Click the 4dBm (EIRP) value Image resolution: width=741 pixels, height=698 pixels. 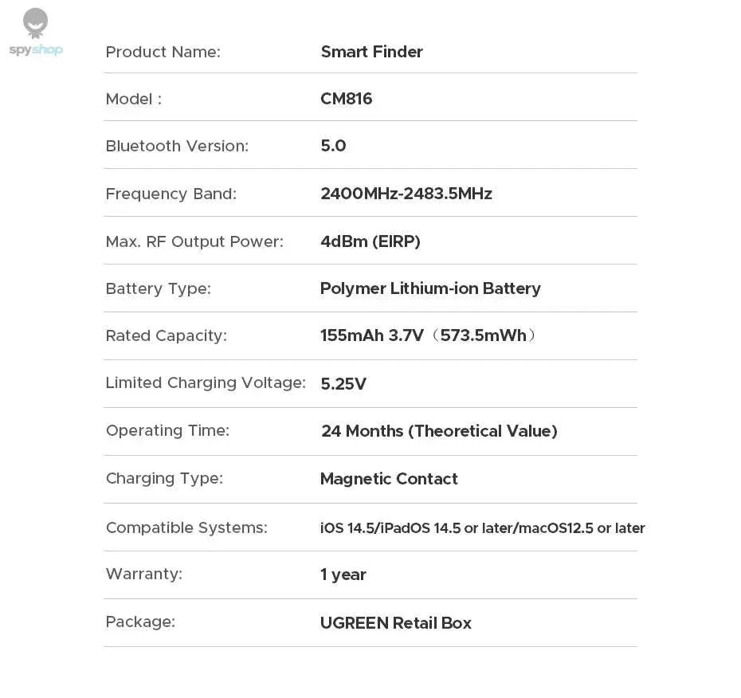(x=370, y=241)
